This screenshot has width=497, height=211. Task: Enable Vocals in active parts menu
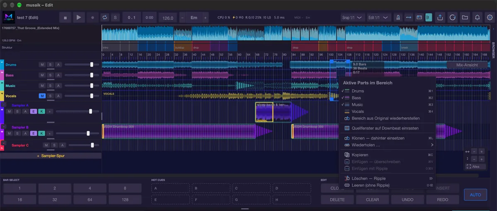coord(387,111)
